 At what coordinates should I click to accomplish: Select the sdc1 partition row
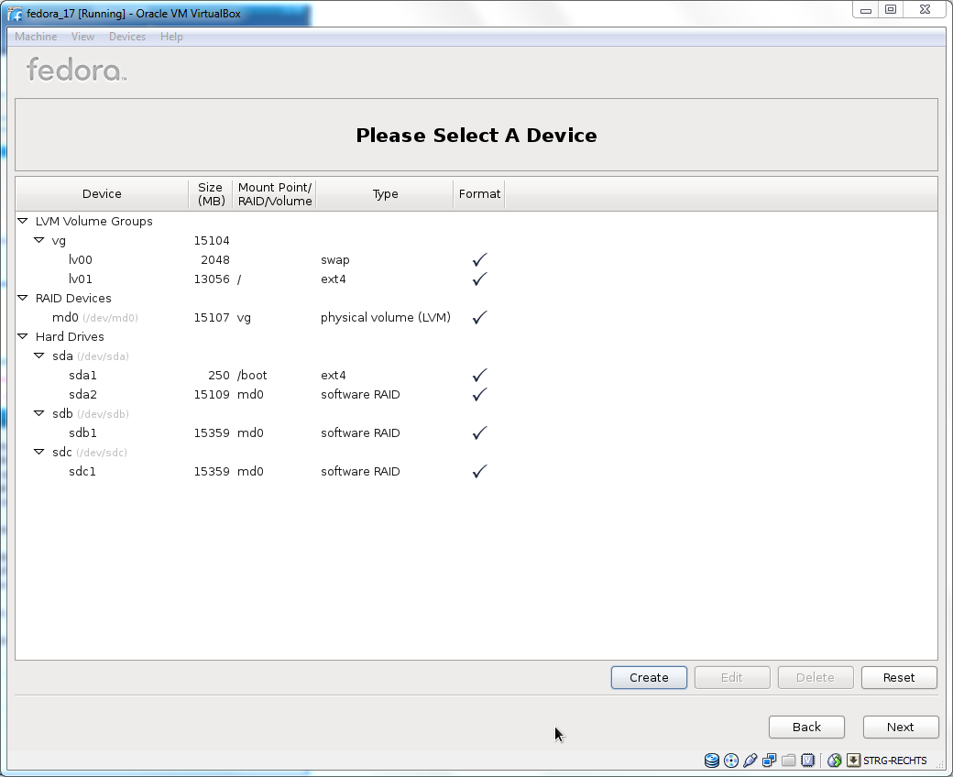coord(476,471)
